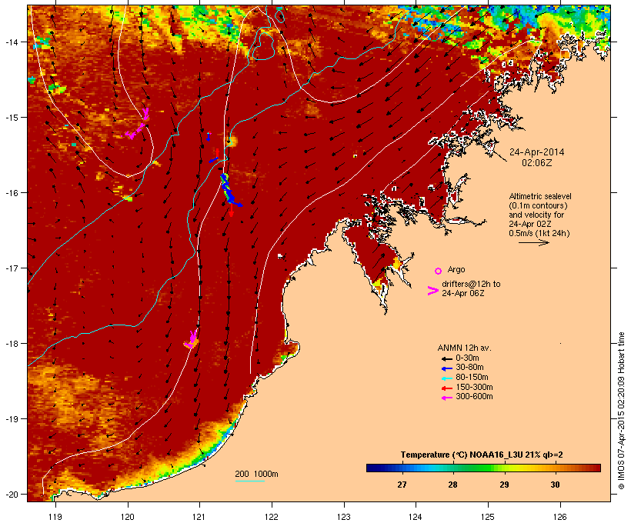Click the 'Altimetric sealevel' text
Screen dimensions: 631x523
(540, 196)
